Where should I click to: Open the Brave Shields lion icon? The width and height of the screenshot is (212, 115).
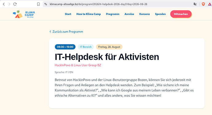(203, 4)
